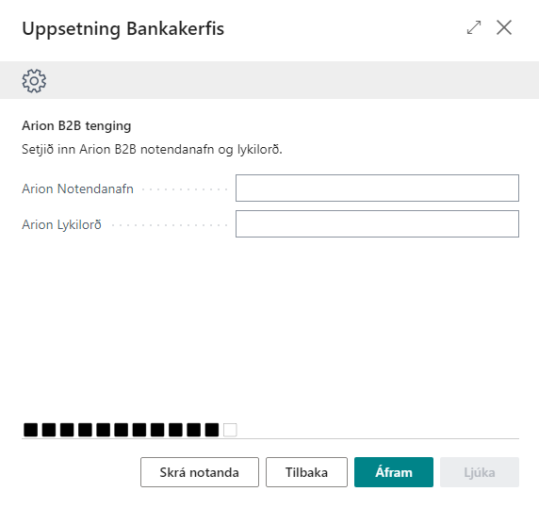
Task: Click the Arion B2B tenging heading
Action: pos(76,126)
